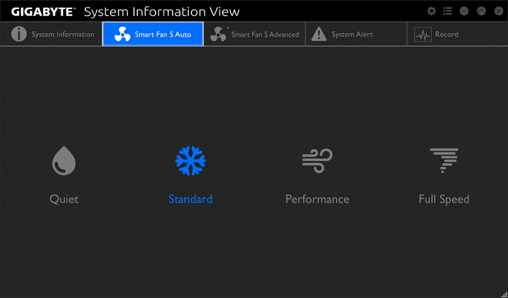Switch to the System Information tab

[63, 35]
